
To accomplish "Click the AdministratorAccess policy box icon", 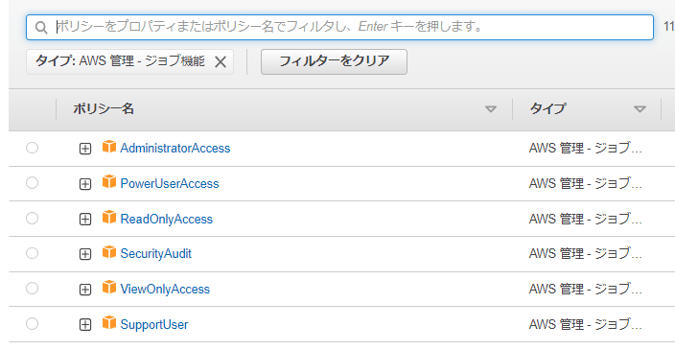I will [109, 147].
